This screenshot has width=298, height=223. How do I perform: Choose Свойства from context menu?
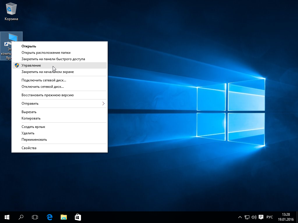click(29, 148)
